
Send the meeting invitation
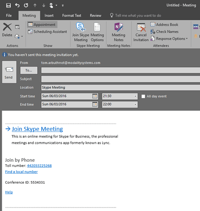pos(9,72)
